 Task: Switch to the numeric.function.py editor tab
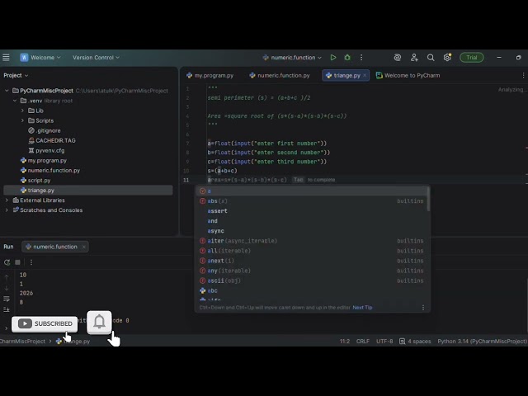pyautogui.click(x=280, y=75)
